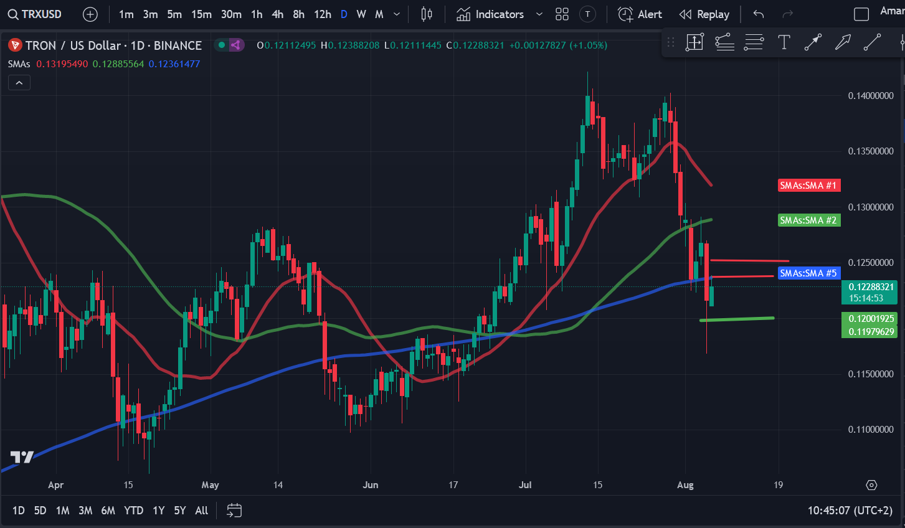Screen dimensions: 905x528
Task: Select the 8h interval
Action: click(x=299, y=14)
